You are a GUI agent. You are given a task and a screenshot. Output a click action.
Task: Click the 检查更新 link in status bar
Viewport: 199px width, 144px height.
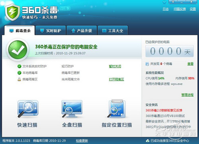point(82,140)
